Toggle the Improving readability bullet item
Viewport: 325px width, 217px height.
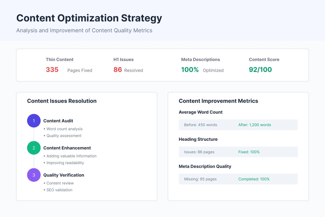[x=65, y=163]
